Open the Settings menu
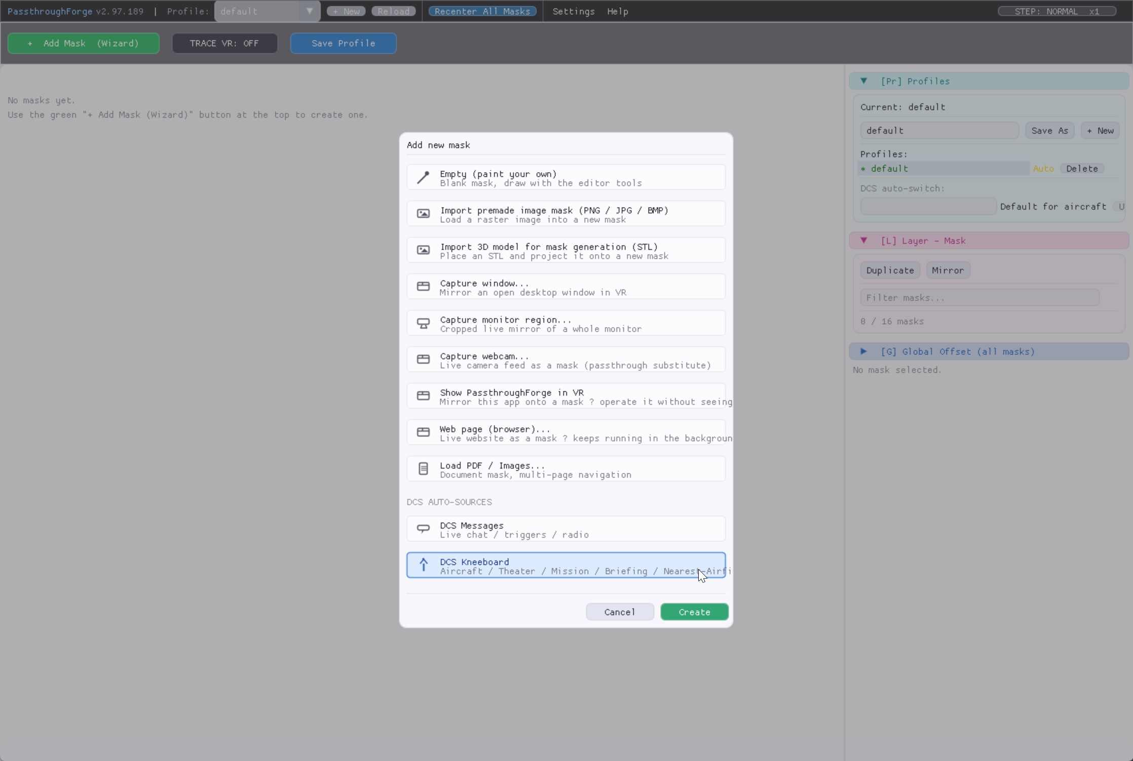Screen dimensions: 1133x761 [x=574, y=11]
